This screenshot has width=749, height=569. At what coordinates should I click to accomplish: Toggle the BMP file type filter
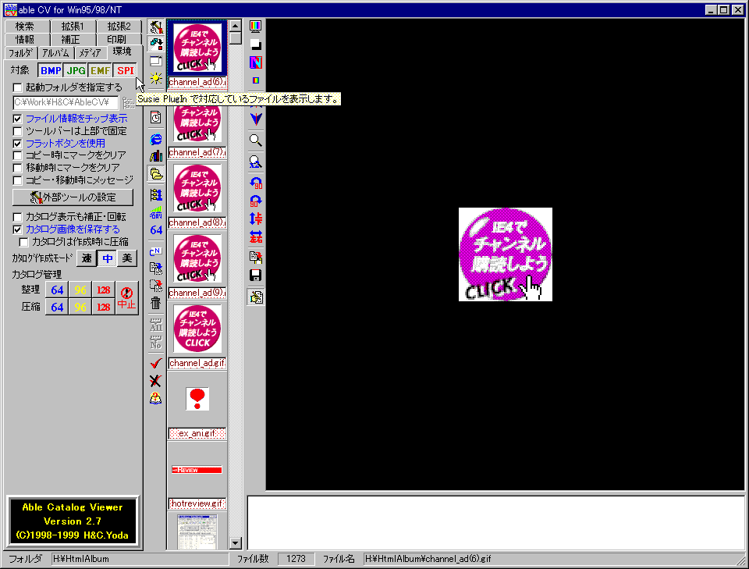51,71
